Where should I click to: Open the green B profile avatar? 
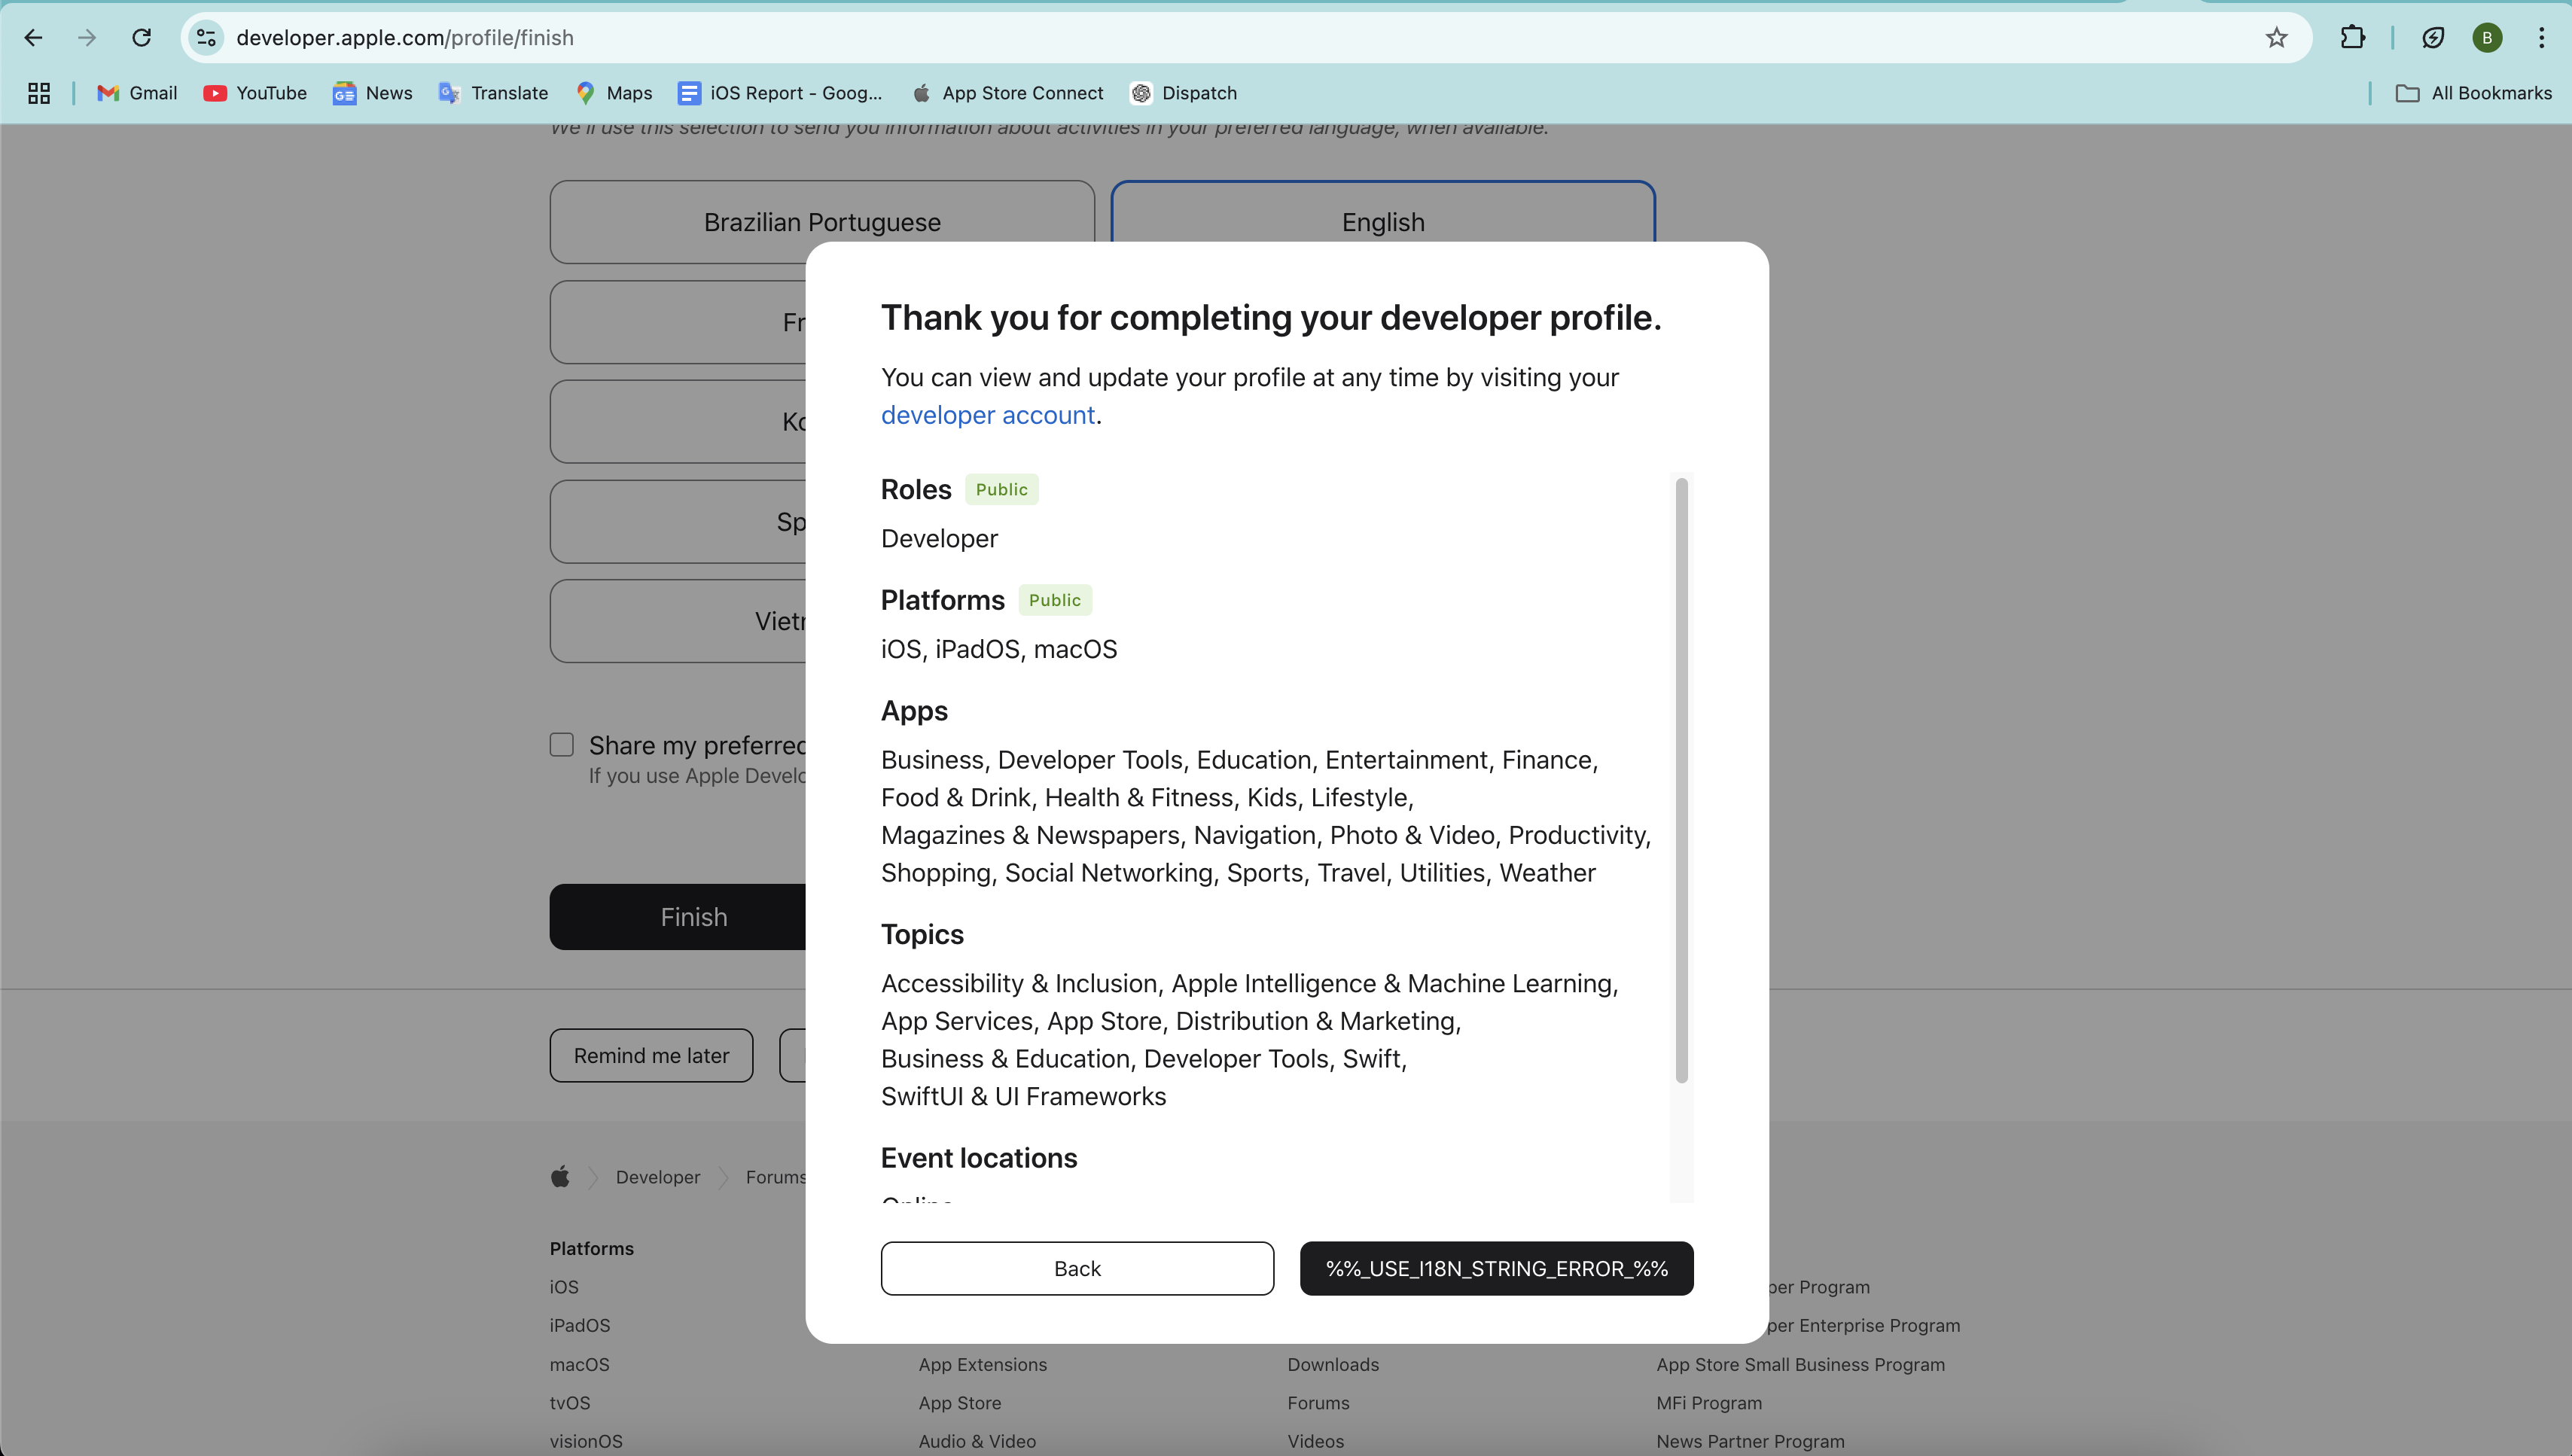[2487, 38]
